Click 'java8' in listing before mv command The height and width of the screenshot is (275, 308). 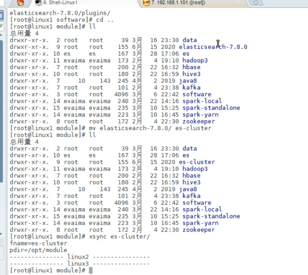click(188, 81)
